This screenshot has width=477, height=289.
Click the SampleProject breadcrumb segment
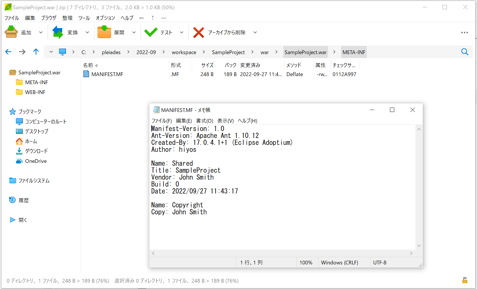coord(228,52)
